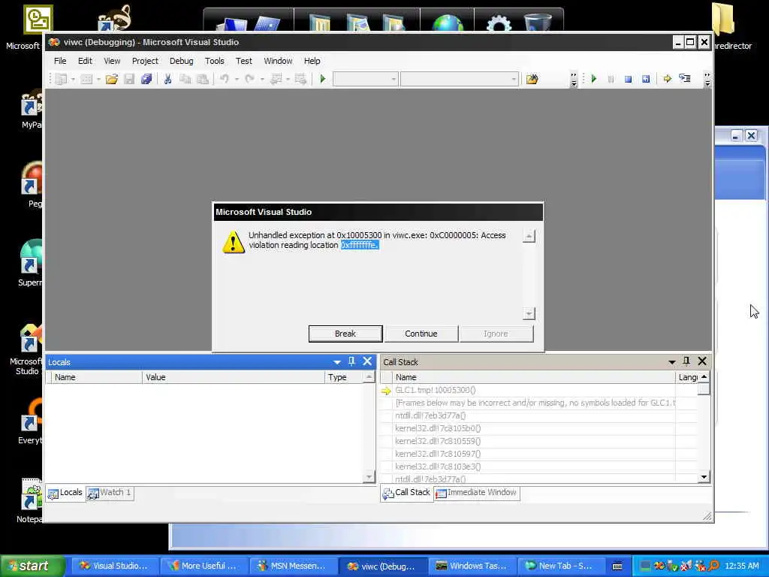Open the New Project toolbar icon
This screenshot has height=577, width=769.
[61, 79]
